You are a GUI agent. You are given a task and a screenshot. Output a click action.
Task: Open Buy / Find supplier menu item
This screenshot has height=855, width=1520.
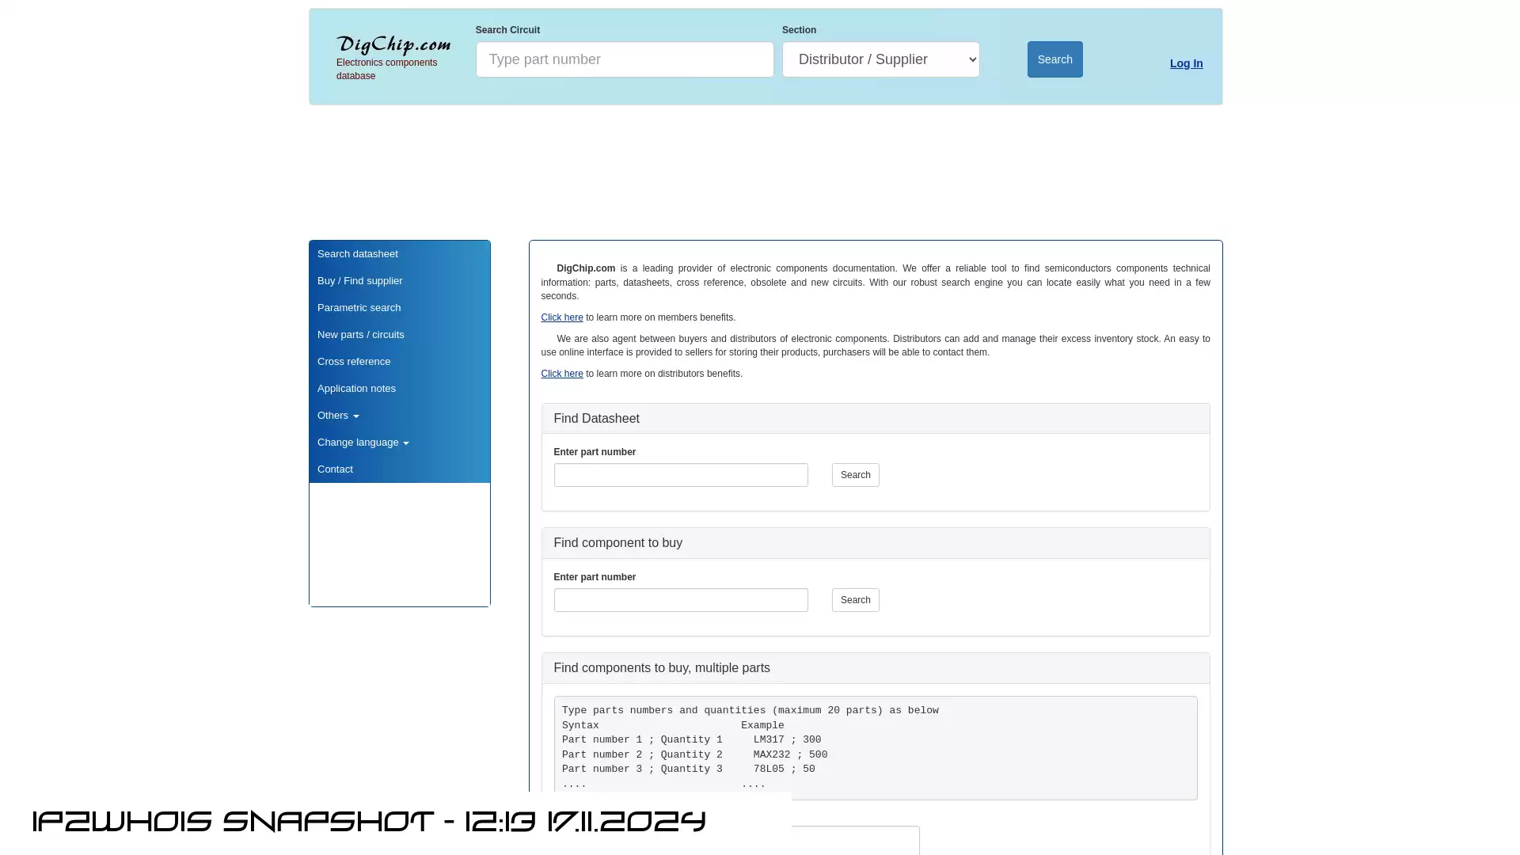point(399,281)
